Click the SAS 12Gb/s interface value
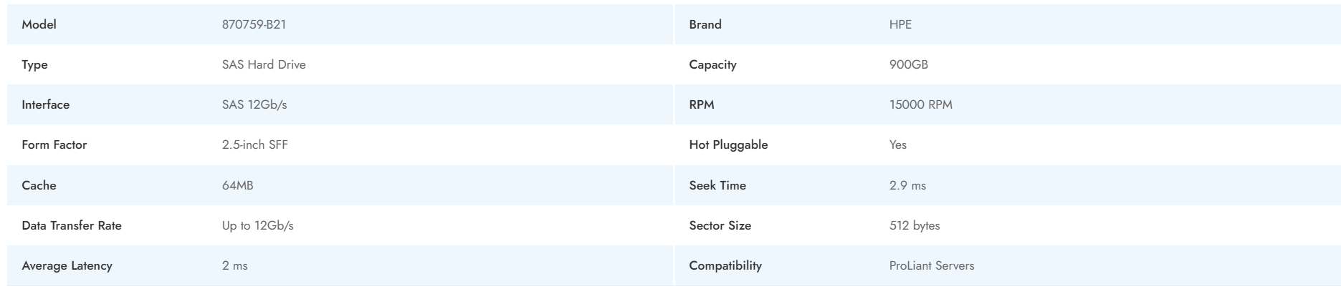Screen dimensions: 1341x299 254,104
